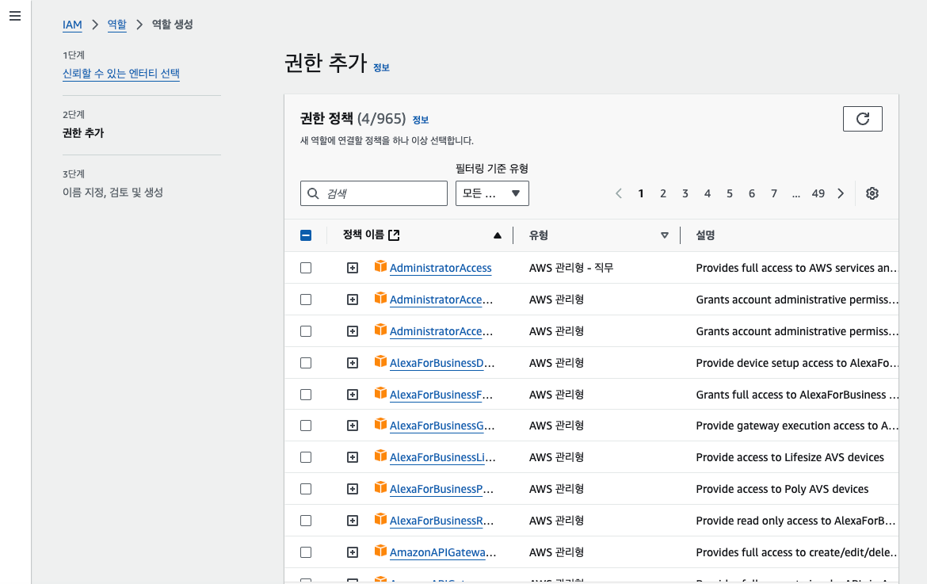Return to 신뢰할 수 있는 엔터티 선택 step
Screen dimensions: 927x584
[x=121, y=73]
